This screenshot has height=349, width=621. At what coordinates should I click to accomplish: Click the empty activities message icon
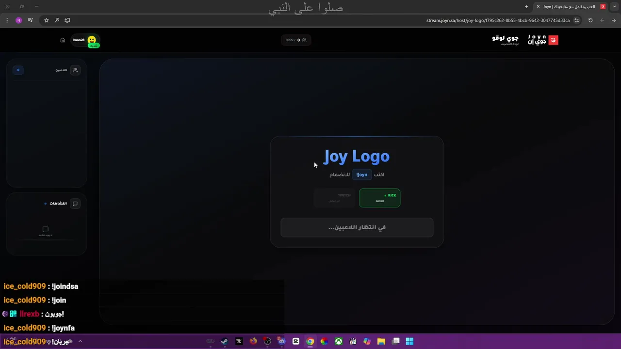pos(46,229)
